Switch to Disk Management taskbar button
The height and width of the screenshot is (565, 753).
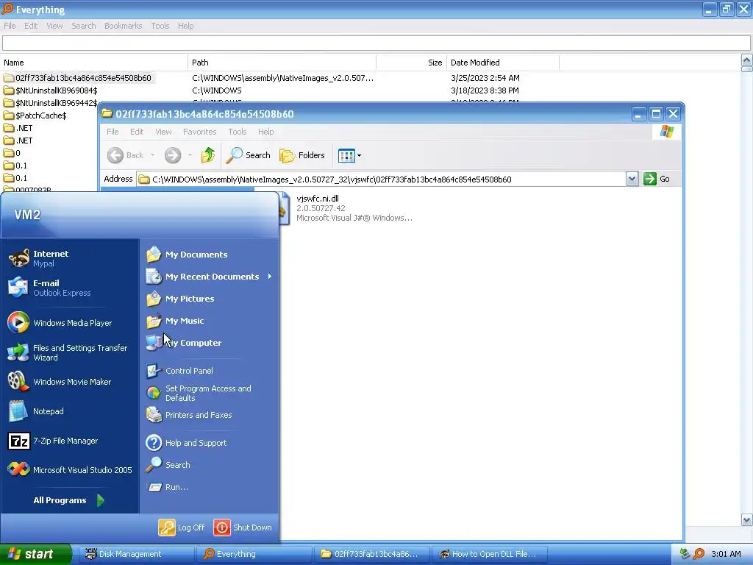pos(136,554)
